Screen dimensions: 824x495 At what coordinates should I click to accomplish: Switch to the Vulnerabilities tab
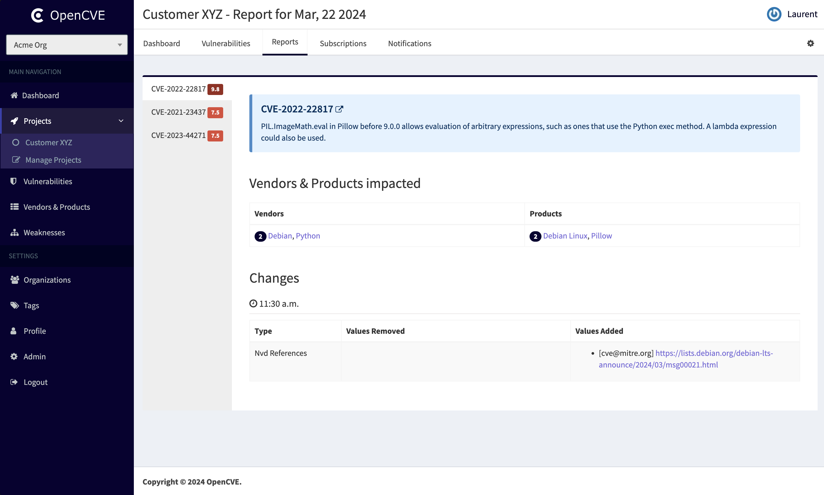pyautogui.click(x=226, y=43)
